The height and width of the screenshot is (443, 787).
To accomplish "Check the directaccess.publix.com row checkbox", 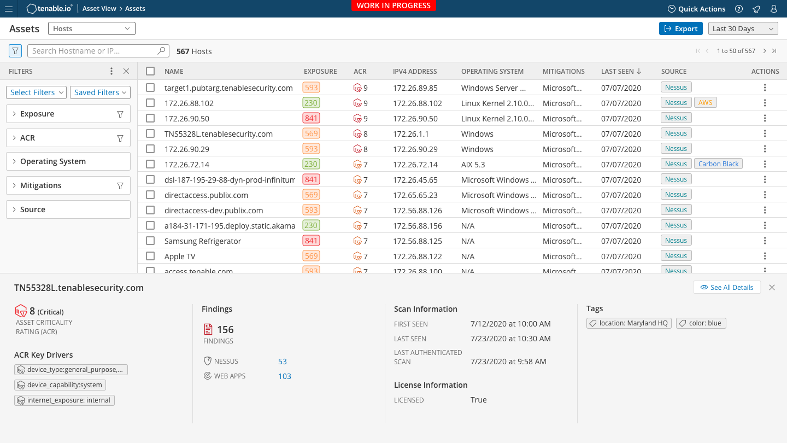I will [x=150, y=195].
